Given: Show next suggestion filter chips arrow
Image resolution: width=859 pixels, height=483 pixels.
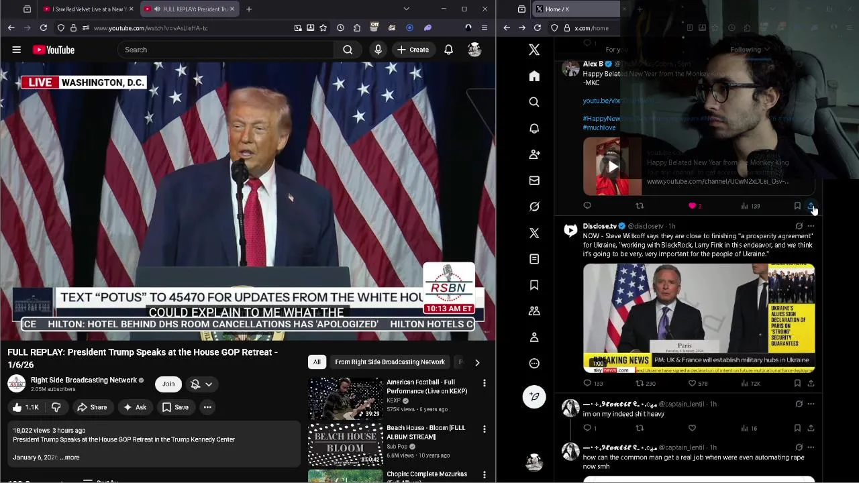Looking at the screenshot, I should point(477,362).
